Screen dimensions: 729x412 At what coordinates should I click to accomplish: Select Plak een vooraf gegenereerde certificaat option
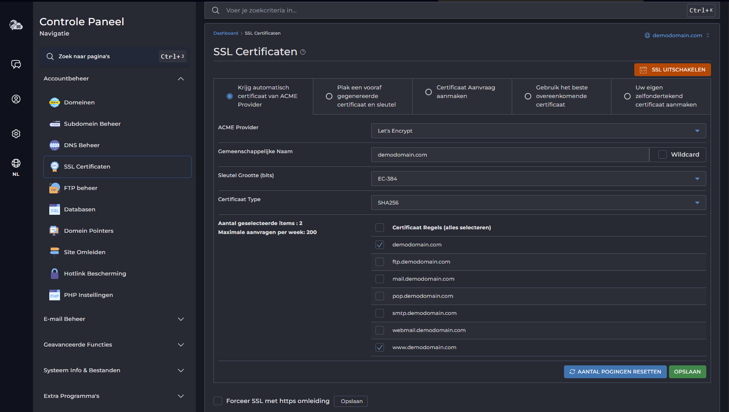click(x=329, y=96)
